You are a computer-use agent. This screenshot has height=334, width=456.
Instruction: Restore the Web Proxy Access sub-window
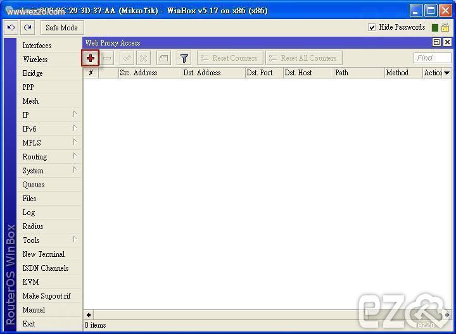point(436,42)
